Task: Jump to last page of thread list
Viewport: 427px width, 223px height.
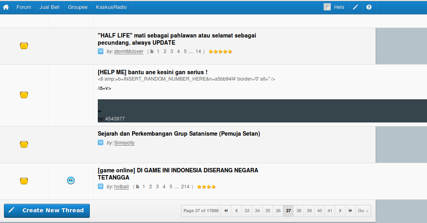Action: [350, 211]
